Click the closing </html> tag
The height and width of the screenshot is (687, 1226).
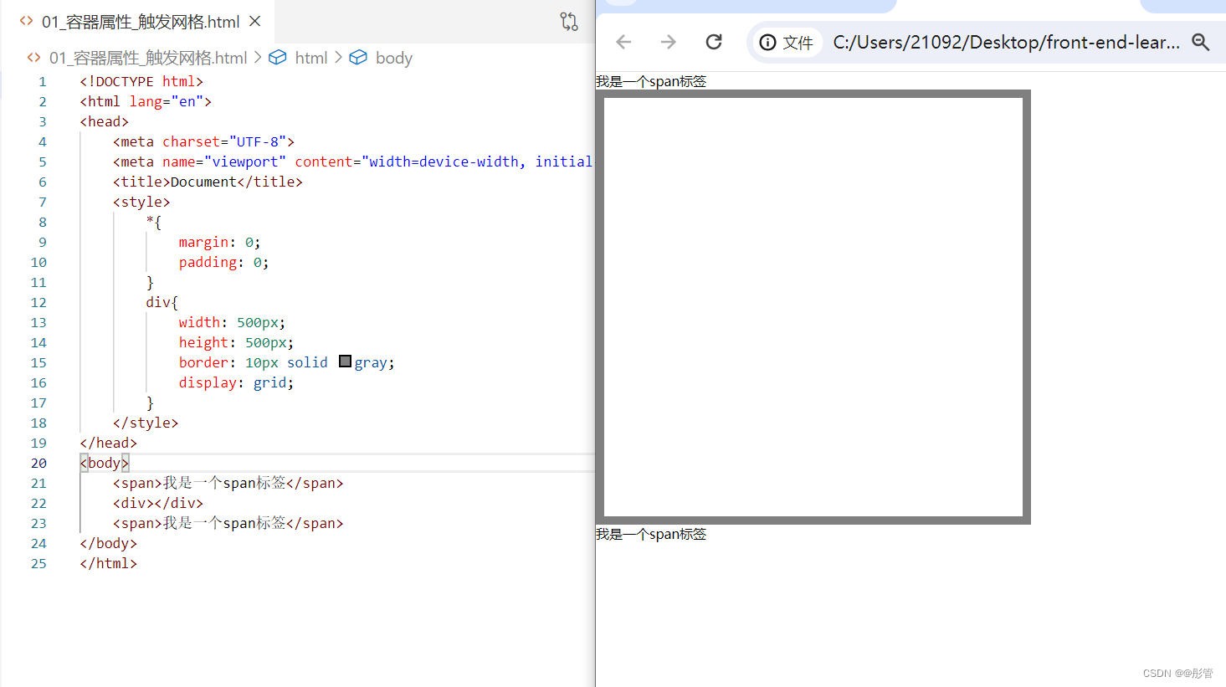(x=108, y=563)
